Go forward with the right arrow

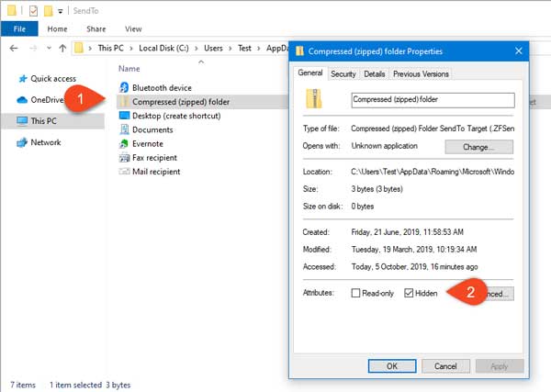[x=33, y=48]
